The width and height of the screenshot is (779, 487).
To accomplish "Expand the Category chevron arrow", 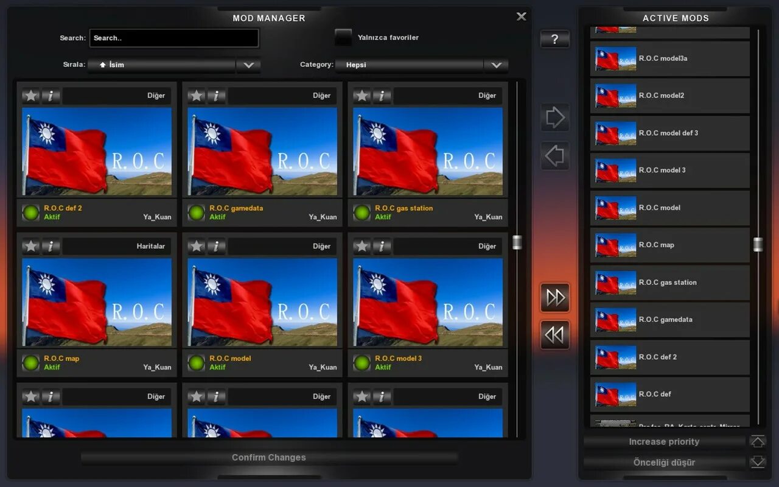I will coord(497,65).
